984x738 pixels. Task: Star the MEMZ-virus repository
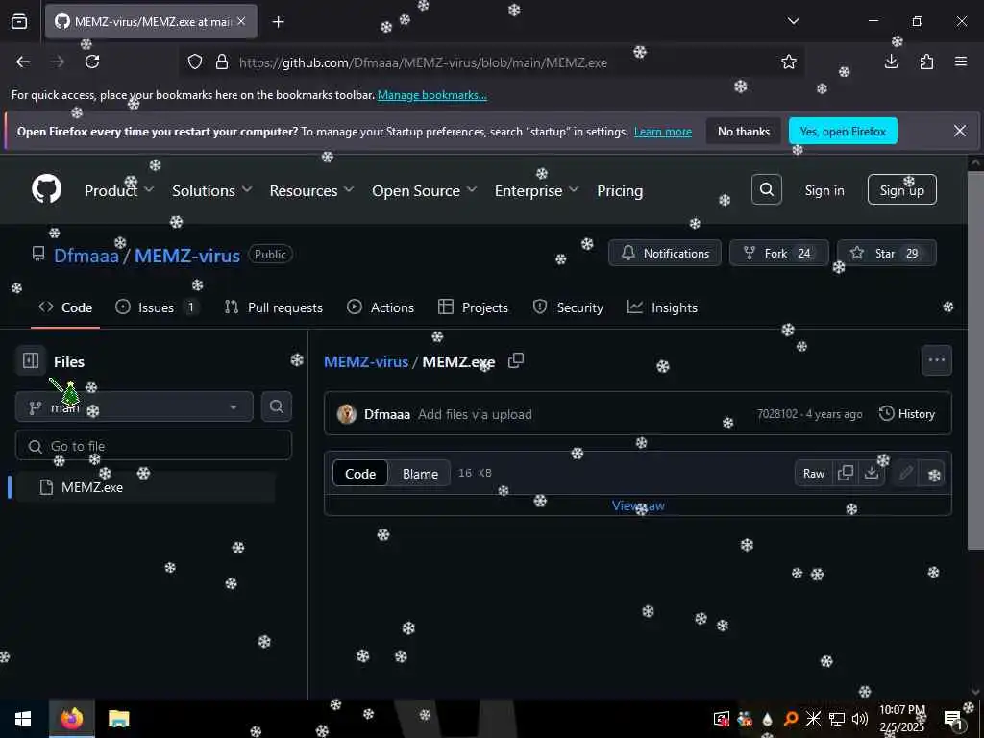[887, 253]
